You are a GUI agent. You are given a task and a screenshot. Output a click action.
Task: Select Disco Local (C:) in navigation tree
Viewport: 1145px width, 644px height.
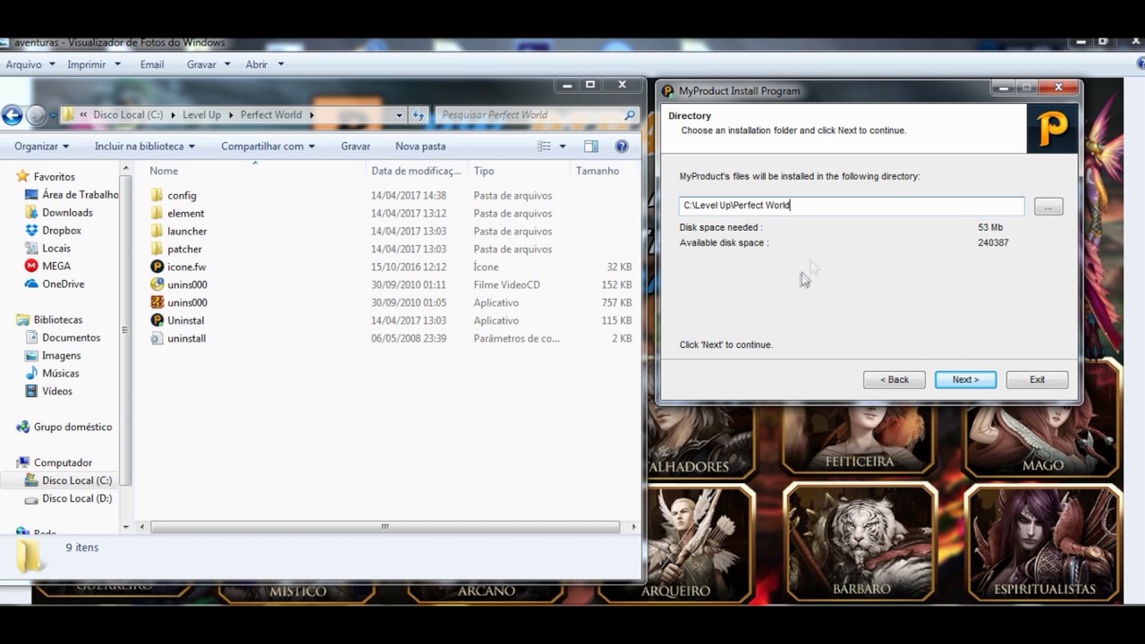coord(68,480)
